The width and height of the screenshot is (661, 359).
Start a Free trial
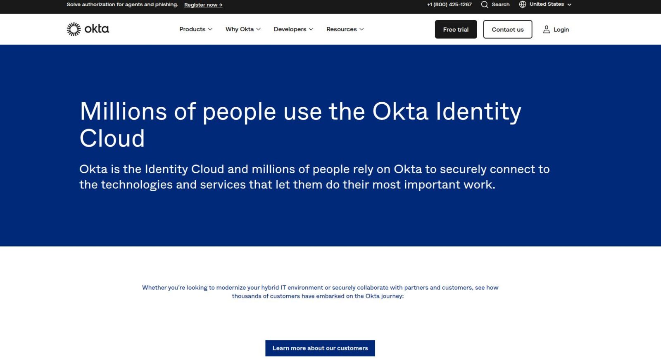(456, 29)
